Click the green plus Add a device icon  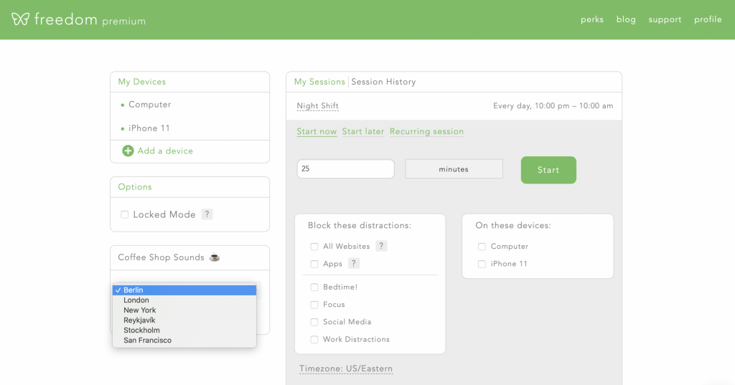[x=128, y=151]
